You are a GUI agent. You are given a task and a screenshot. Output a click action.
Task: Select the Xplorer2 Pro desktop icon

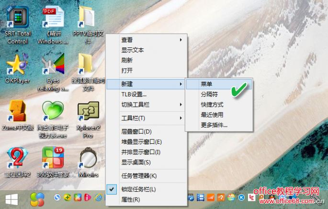(x=88, y=112)
